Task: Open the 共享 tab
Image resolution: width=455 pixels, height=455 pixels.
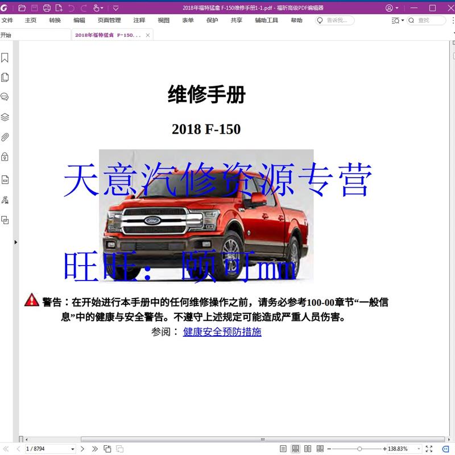Action: 237,20
